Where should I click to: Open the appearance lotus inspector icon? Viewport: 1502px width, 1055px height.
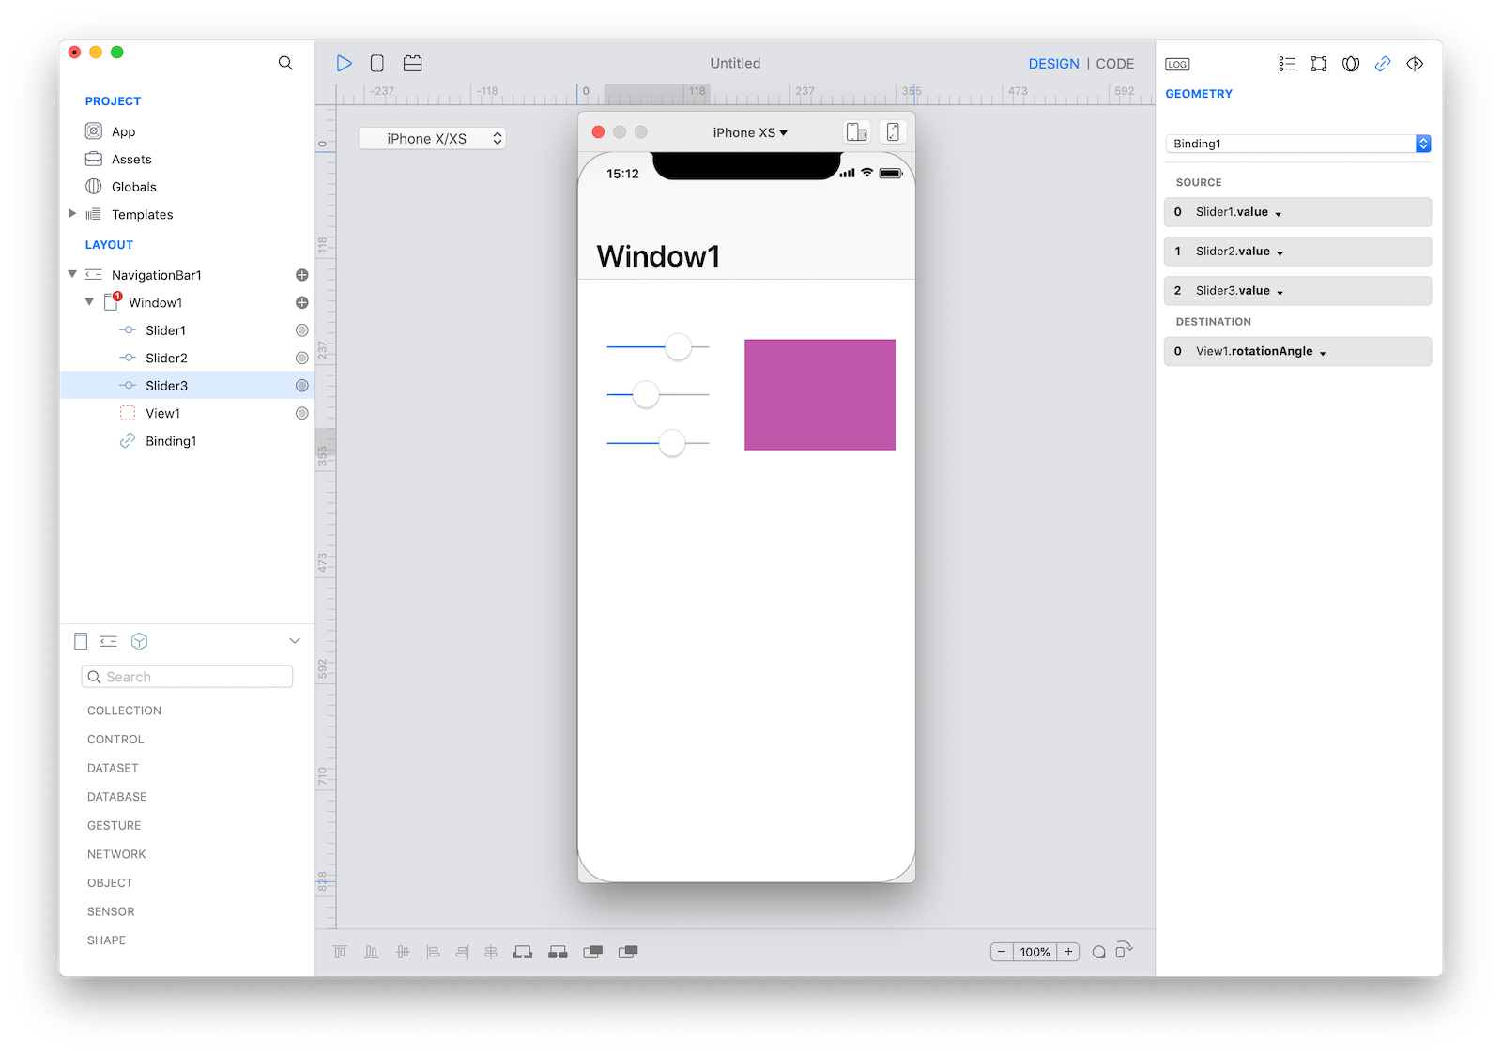pyautogui.click(x=1351, y=64)
